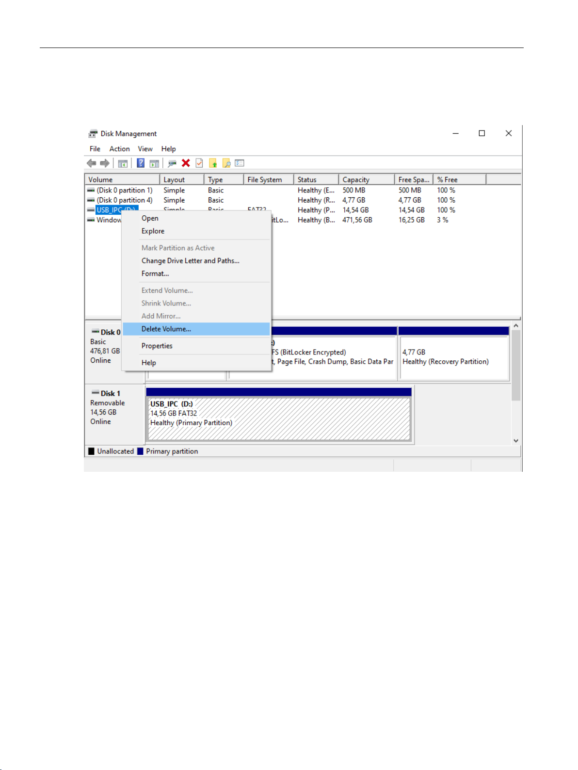Open the Help menu in menu bar

click(x=168, y=149)
